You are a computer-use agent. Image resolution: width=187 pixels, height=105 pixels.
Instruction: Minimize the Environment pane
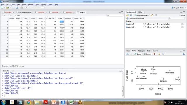tap(181, 12)
